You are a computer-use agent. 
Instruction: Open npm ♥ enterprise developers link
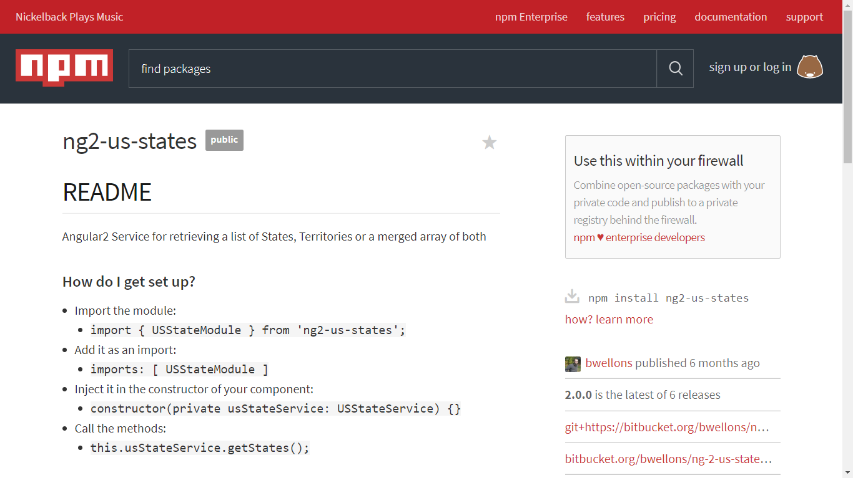[639, 237]
